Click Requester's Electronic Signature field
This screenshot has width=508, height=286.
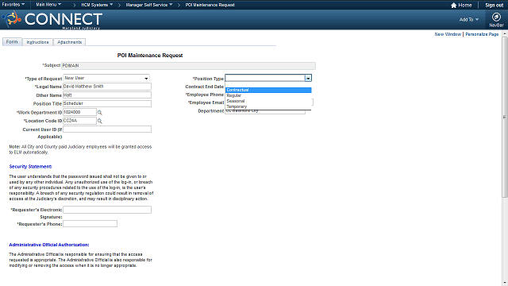(x=107, y=210)
